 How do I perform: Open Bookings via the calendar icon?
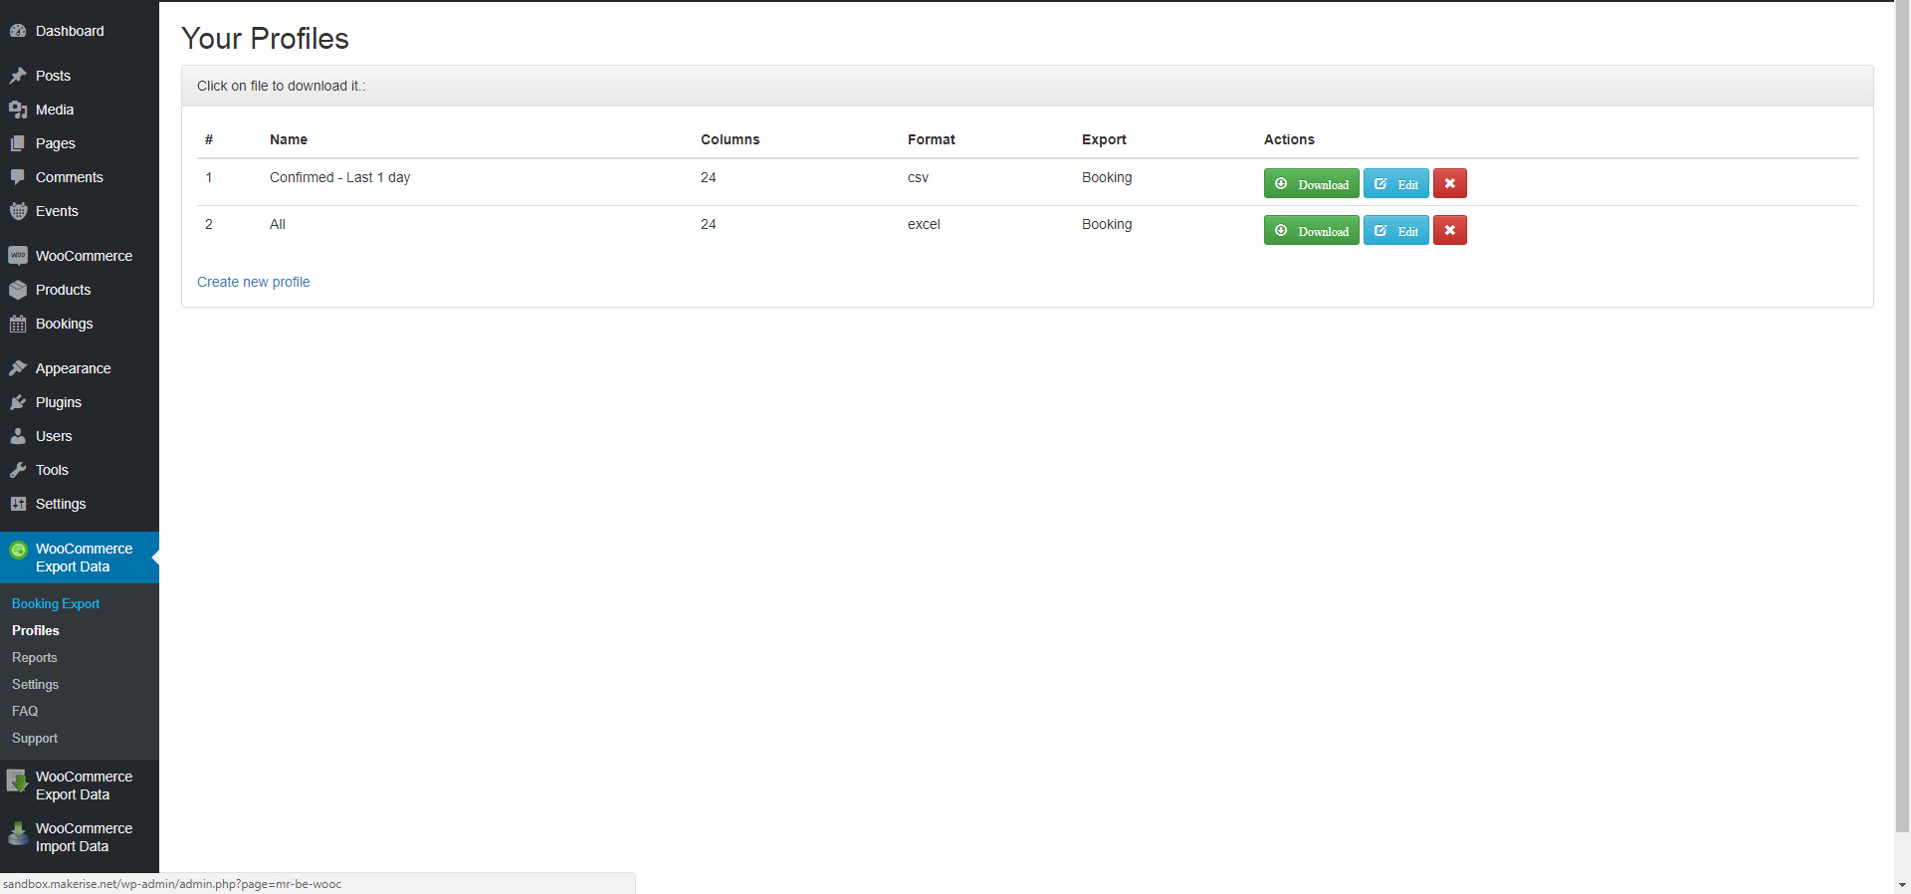click(18, 324)
